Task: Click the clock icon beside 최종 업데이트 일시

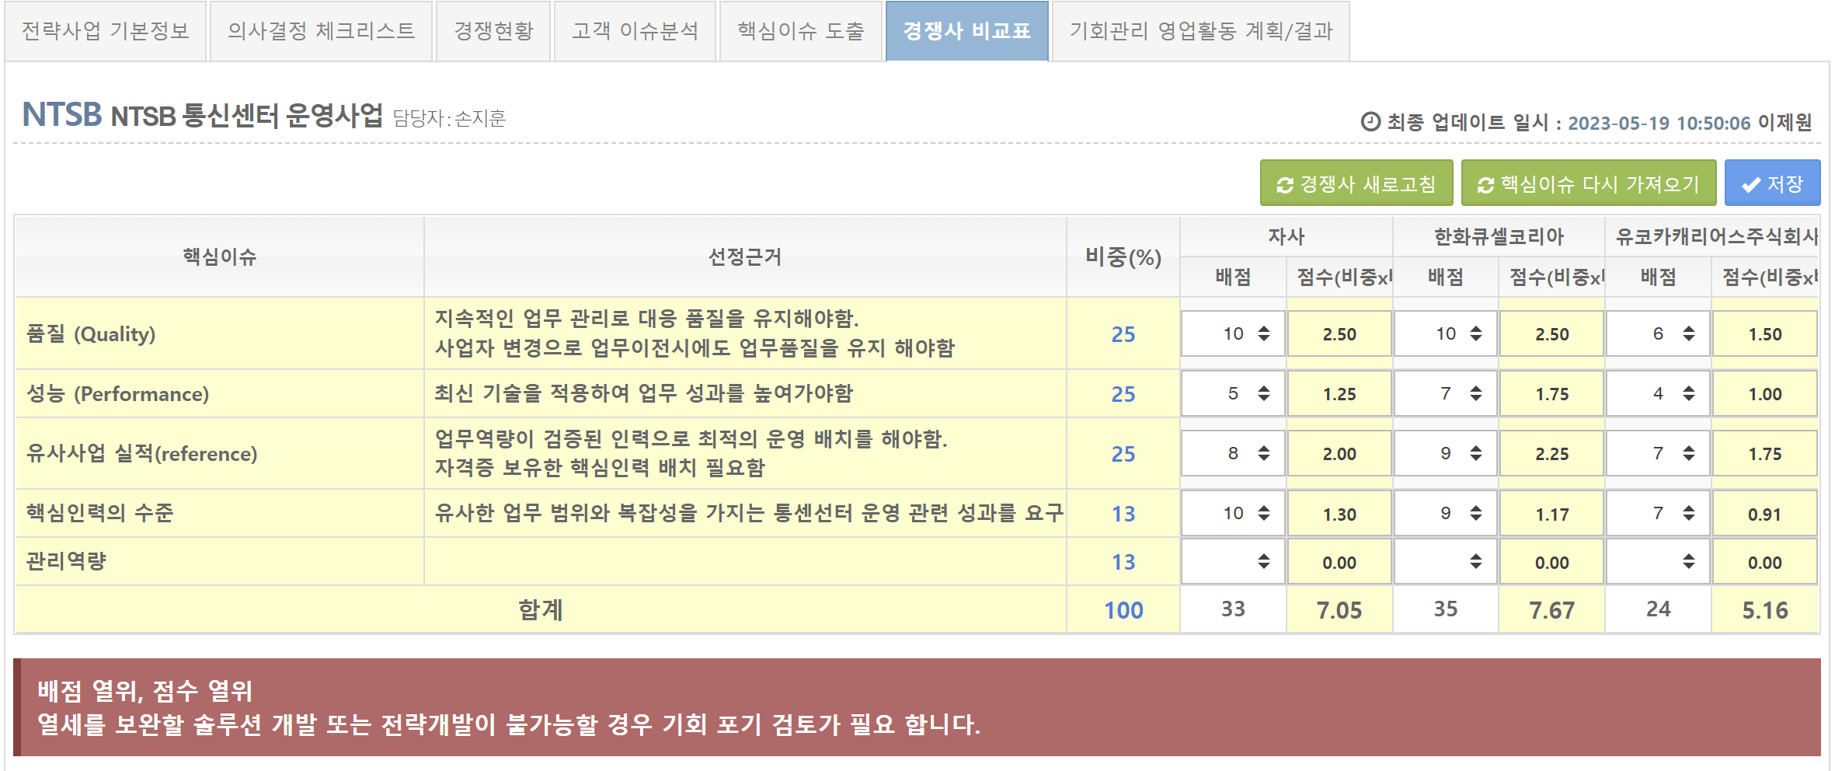Action: (1370, 122)
